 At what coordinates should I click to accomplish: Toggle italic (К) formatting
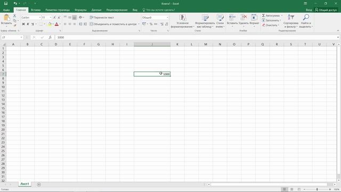[x=28, y=24]
